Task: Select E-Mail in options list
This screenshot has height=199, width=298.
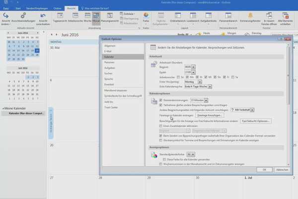Action: [x=123, y=51]
